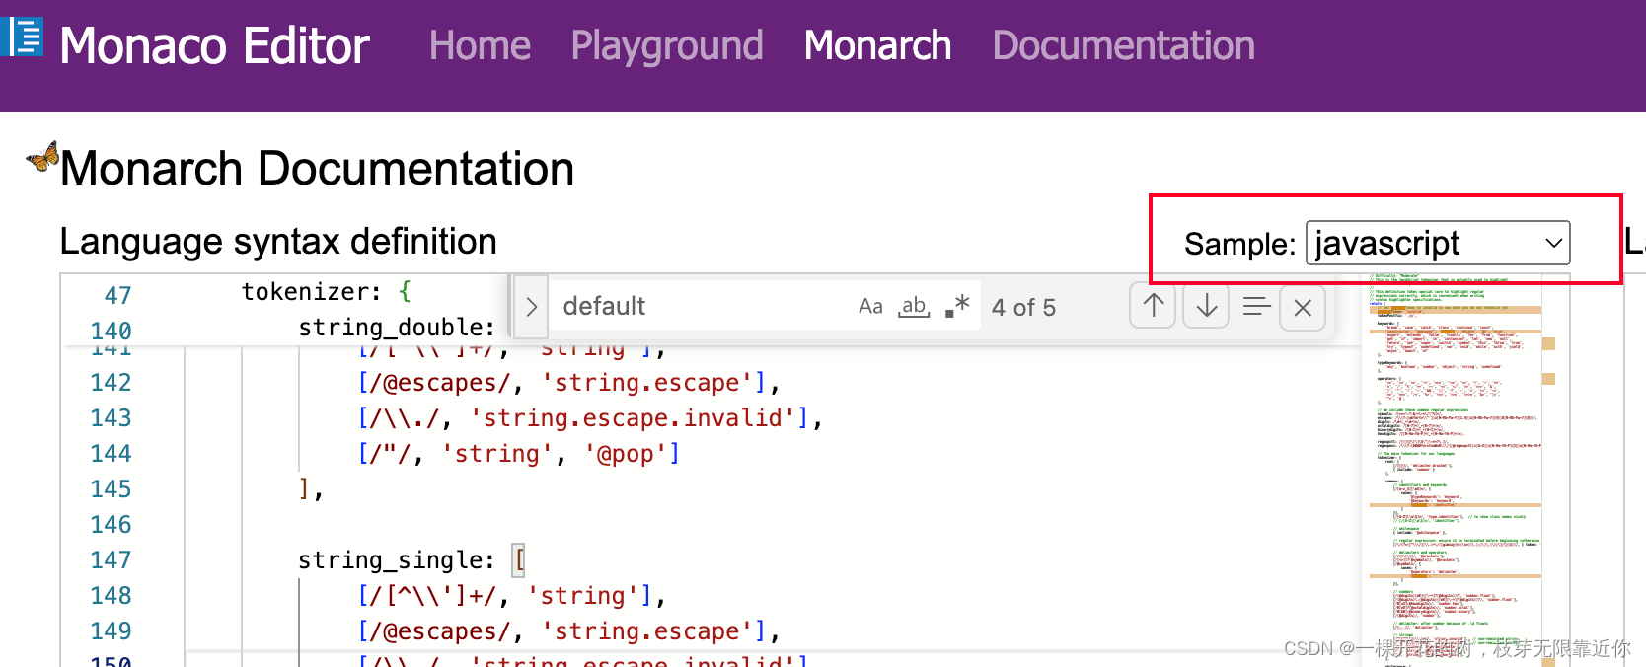The width and height of the screenshot is (1646, 667).
Task: Open the Monaco Editor title link
Action: [214, 45]
